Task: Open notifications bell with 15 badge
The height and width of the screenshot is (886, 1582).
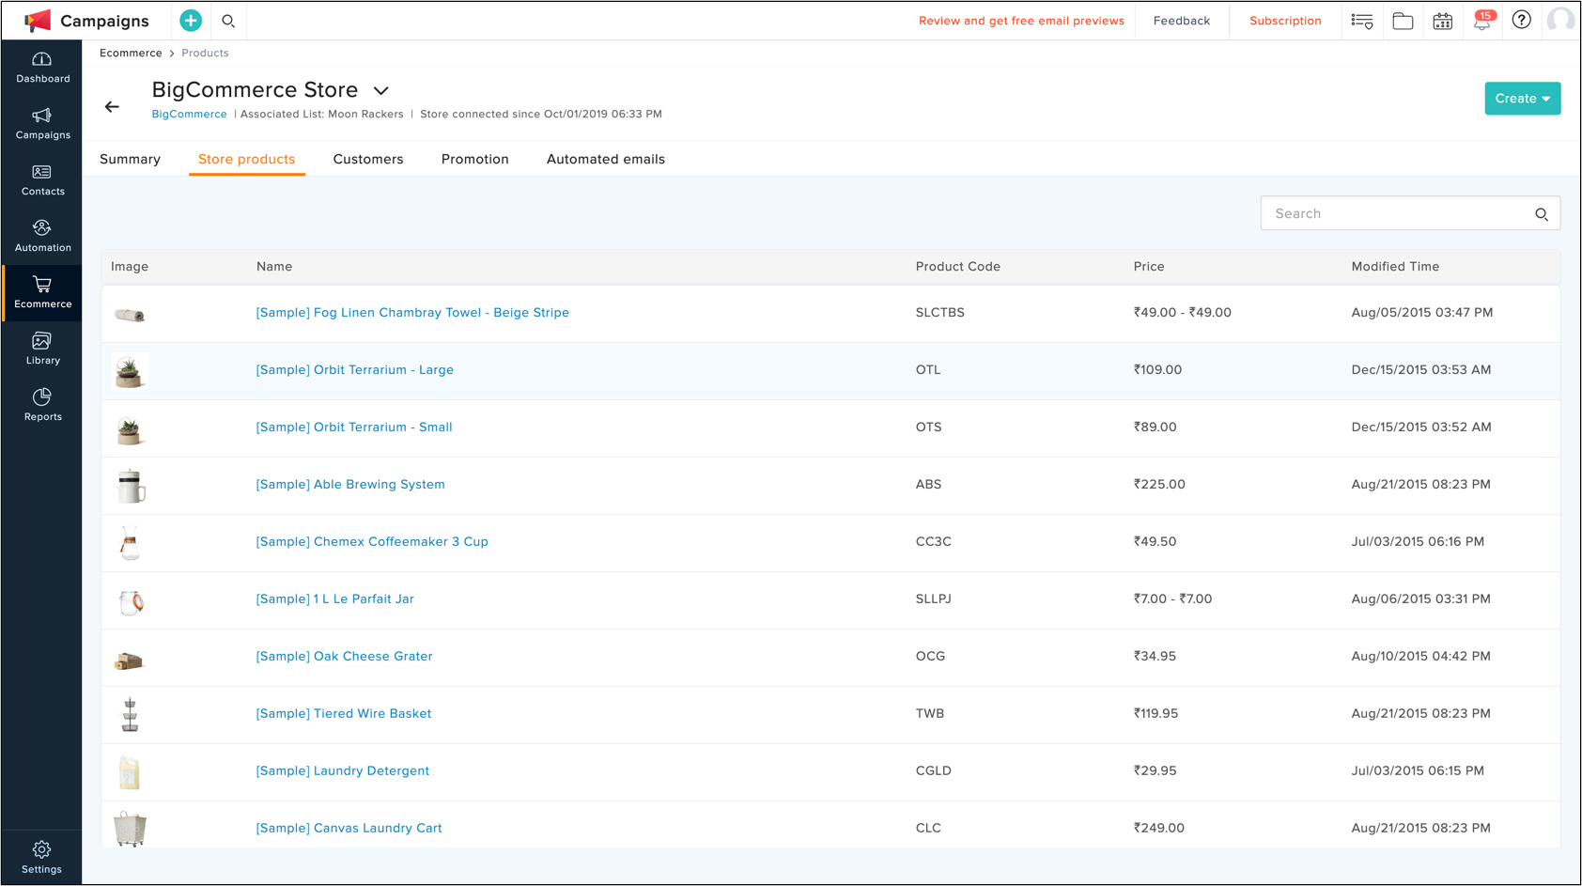Action: point(1482,21)
